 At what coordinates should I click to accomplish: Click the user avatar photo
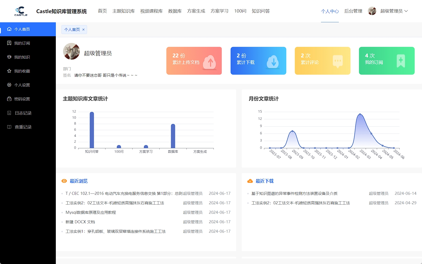click(x=372, y=11)
